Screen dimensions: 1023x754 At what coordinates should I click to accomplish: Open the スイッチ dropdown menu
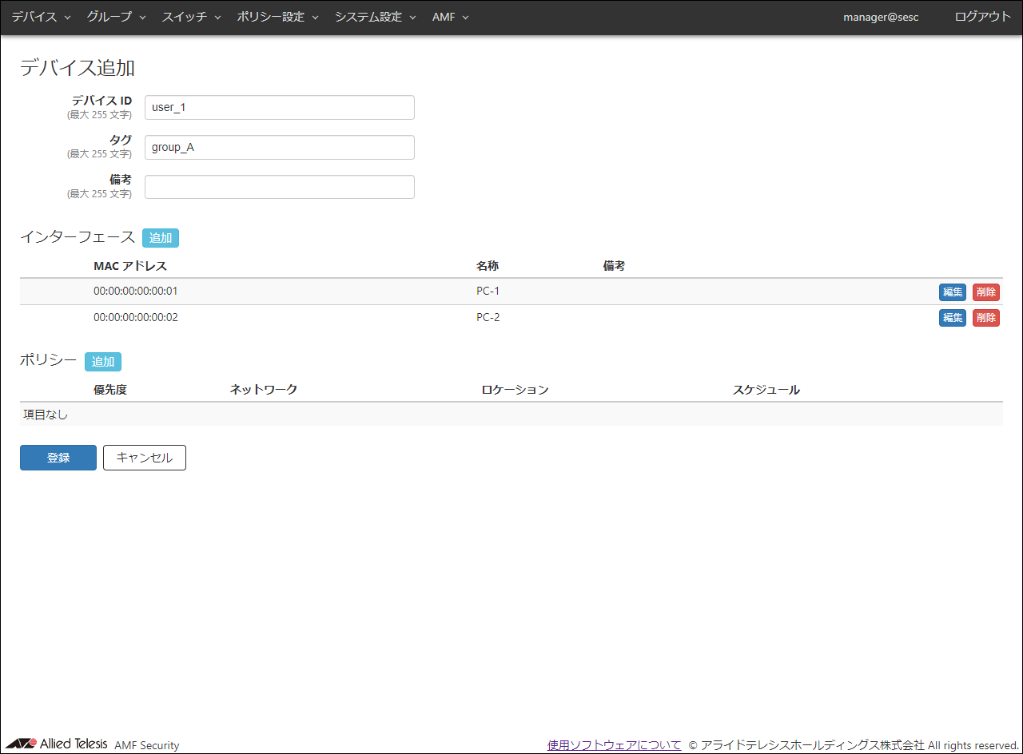tap(191, 17)
